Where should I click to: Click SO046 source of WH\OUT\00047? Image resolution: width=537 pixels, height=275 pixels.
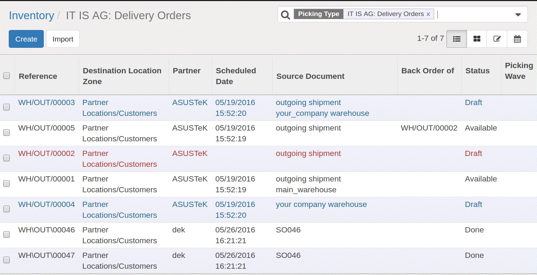click(288, 255)
